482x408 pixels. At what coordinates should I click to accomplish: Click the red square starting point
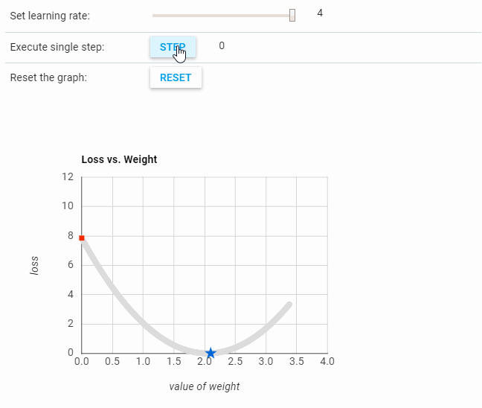82,238
